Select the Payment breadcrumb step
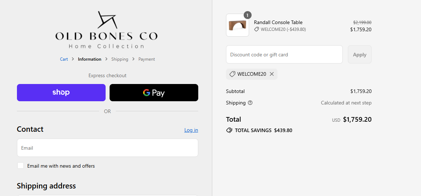421x196 pixels. [147, 59]
